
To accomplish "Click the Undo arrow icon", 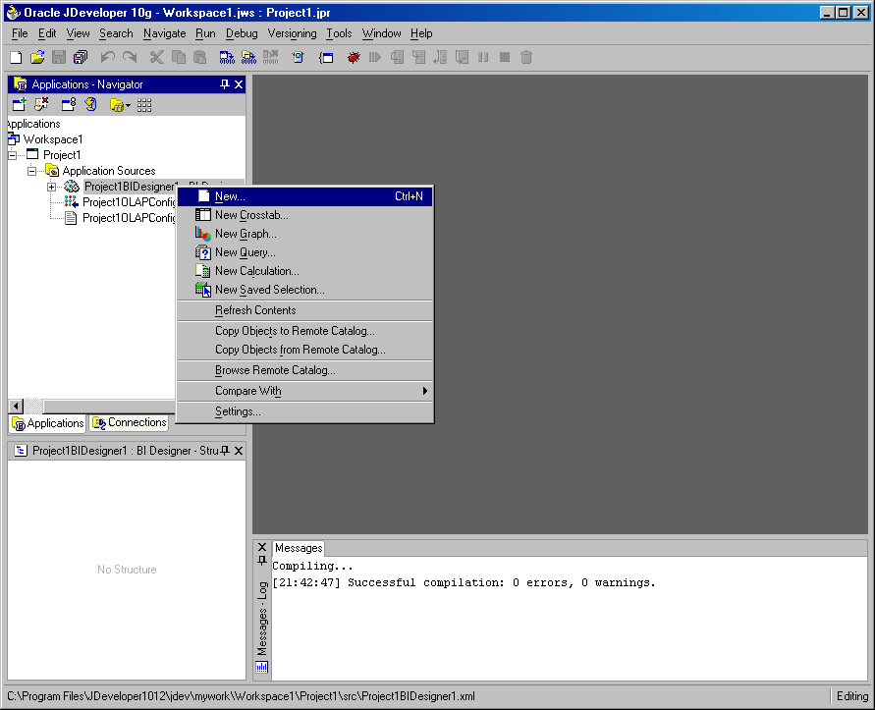I will pyautogui.click(x=108, y=57).
